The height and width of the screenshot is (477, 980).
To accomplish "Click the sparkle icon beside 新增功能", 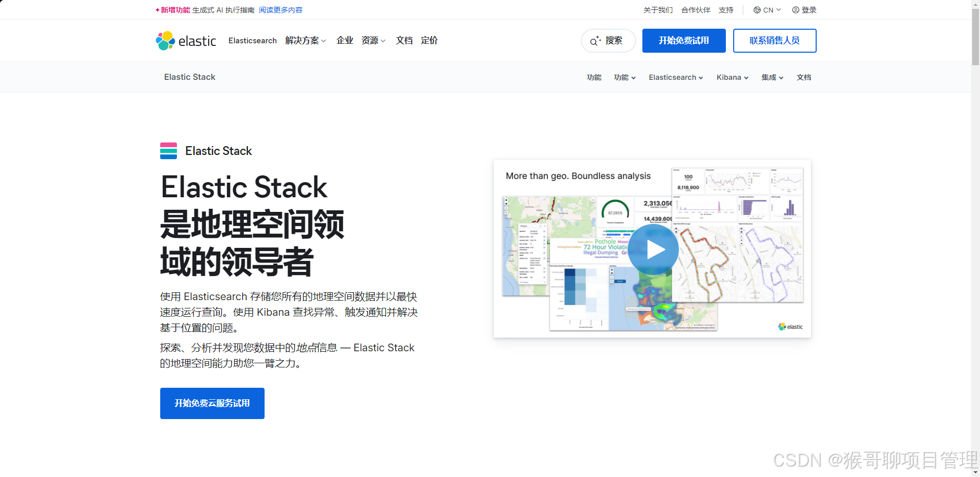I will point(158,10).
